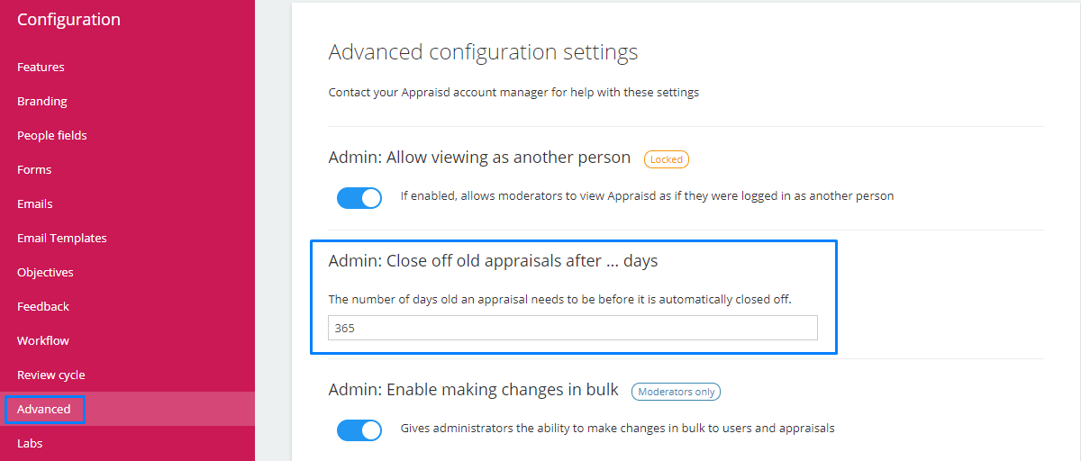
Task: Go to Feedback configuration
Action: [x=43, y=307]
